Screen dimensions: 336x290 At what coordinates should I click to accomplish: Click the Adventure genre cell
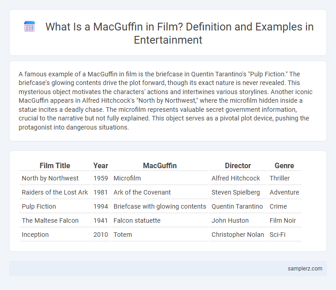(284, 192)
